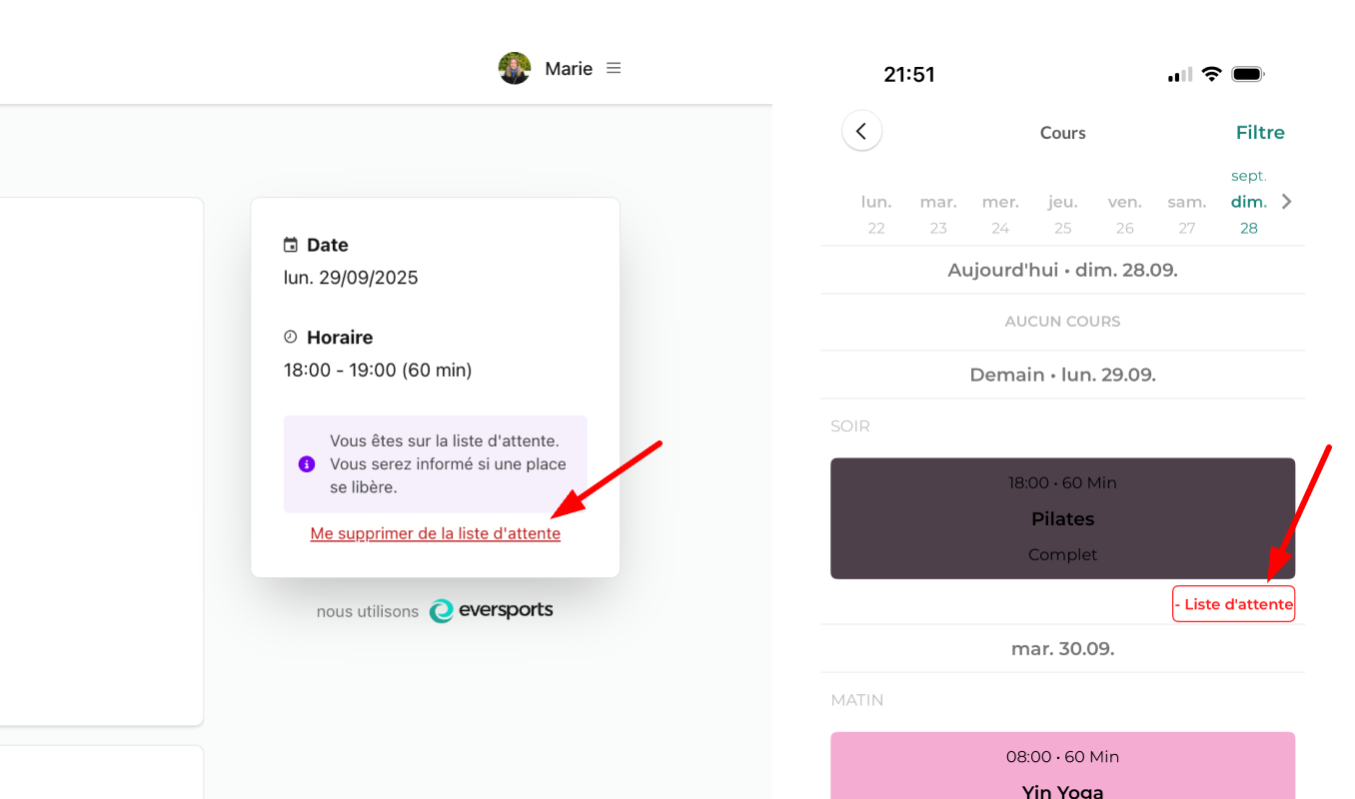Open the Yin Yoga 08:00 class card
The image size is (1355, 799).
pos(1062,767)
